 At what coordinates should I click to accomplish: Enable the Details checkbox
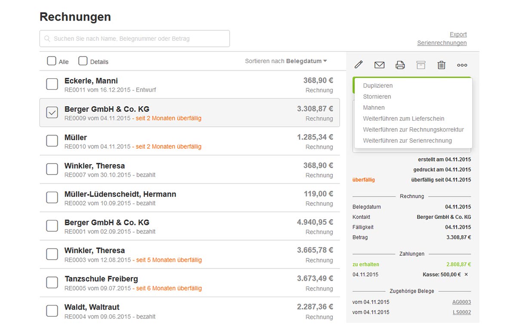[83, 61]
